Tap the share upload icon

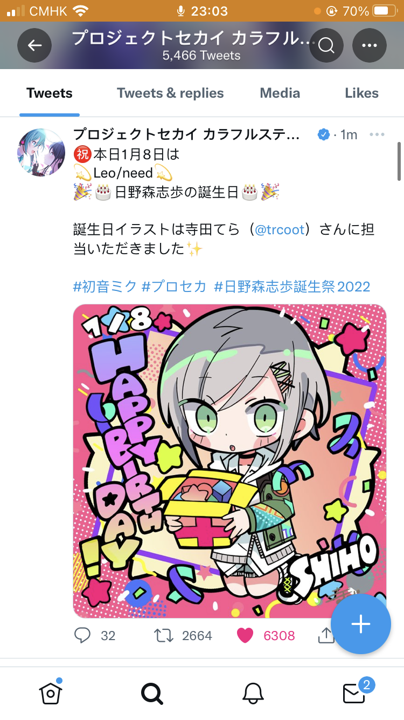[x=326, y=635]
